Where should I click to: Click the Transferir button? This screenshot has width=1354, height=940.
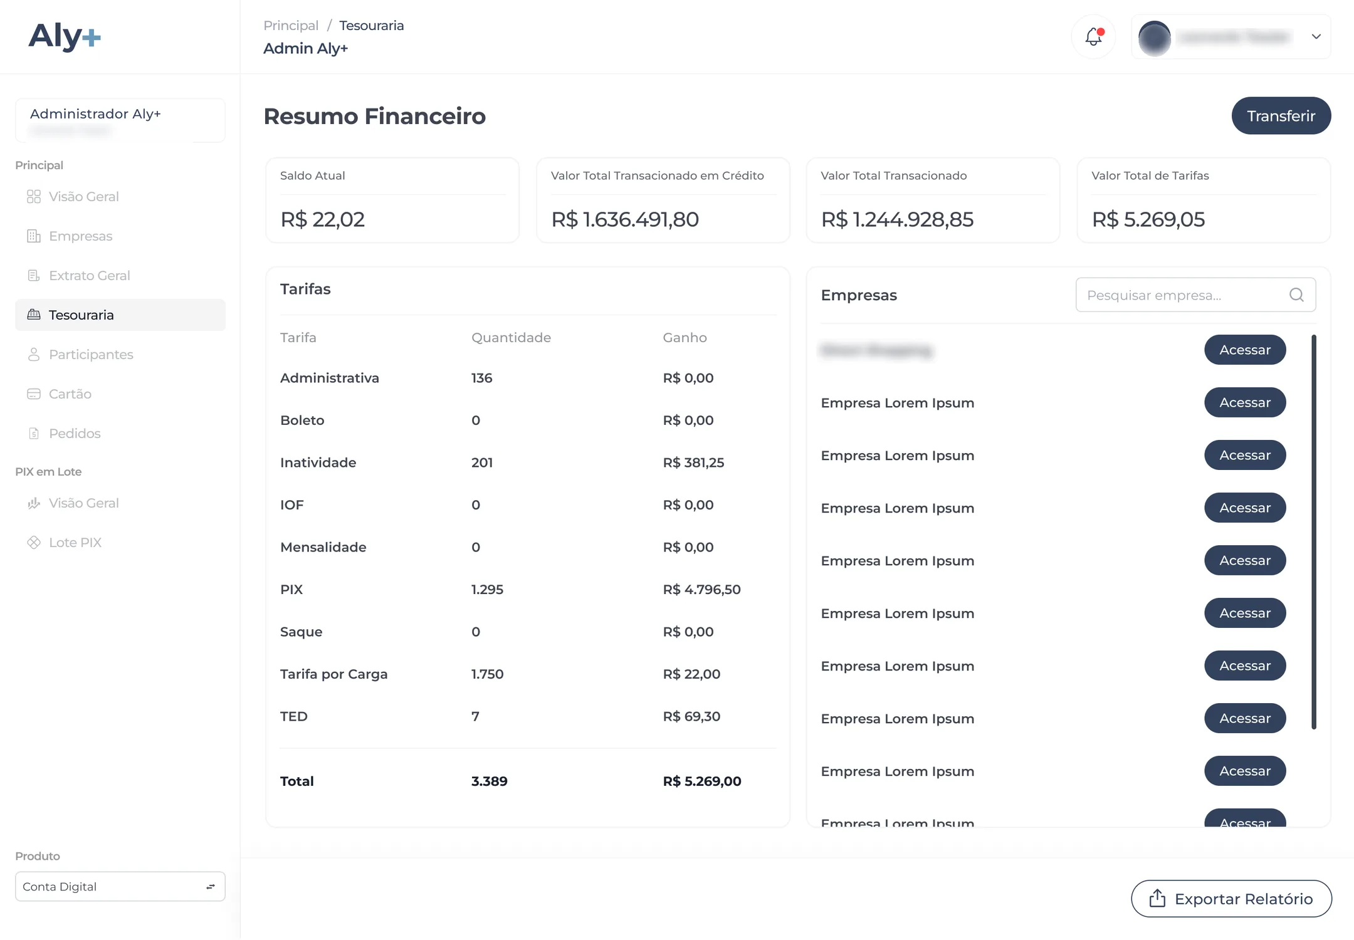pyautogui.click(x=1281, y=116)
